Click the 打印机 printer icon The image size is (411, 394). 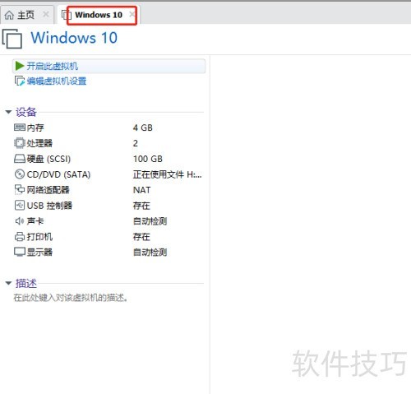(x=20, y=237)
